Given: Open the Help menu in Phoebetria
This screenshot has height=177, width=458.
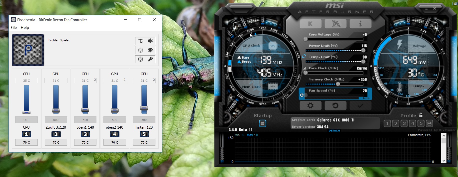Looking at the screenshot, I should click(x=25, y=28).
